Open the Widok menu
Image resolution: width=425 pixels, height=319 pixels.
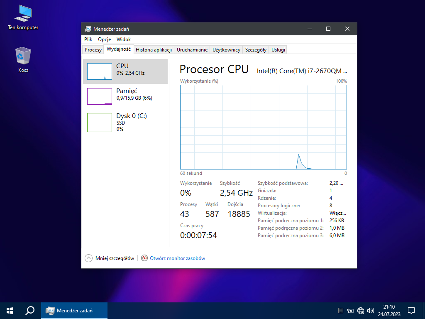(124, 39)
